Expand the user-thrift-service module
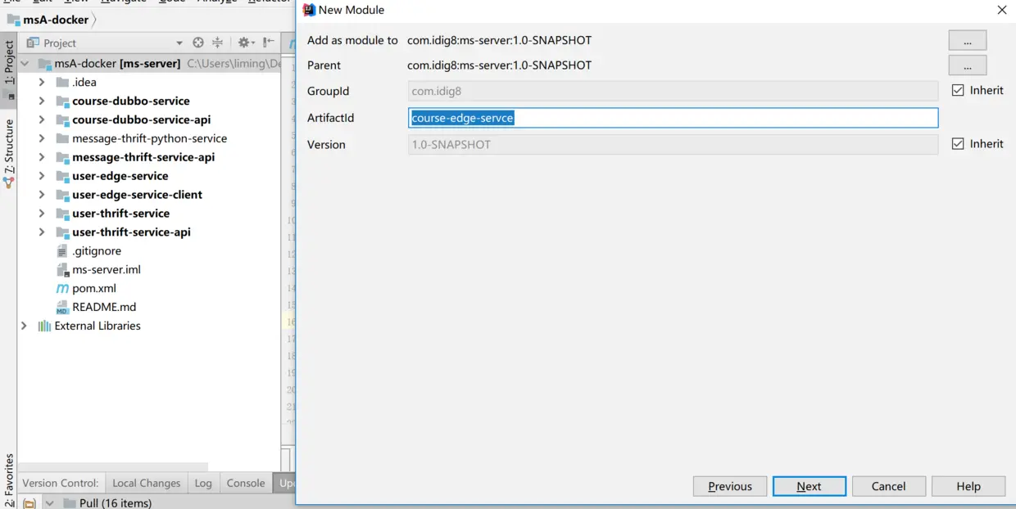Viewport: 1016px width, 509px height. pyautogui.click(x=42, y=214)
